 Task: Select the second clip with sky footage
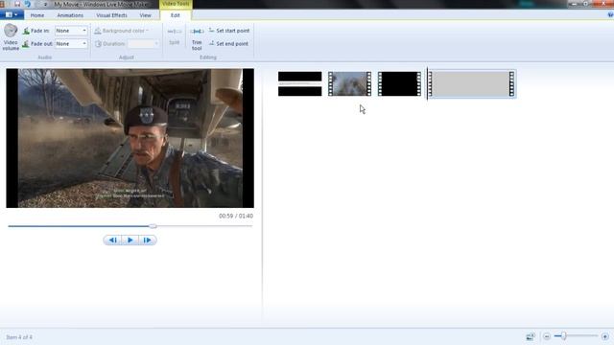349,83
